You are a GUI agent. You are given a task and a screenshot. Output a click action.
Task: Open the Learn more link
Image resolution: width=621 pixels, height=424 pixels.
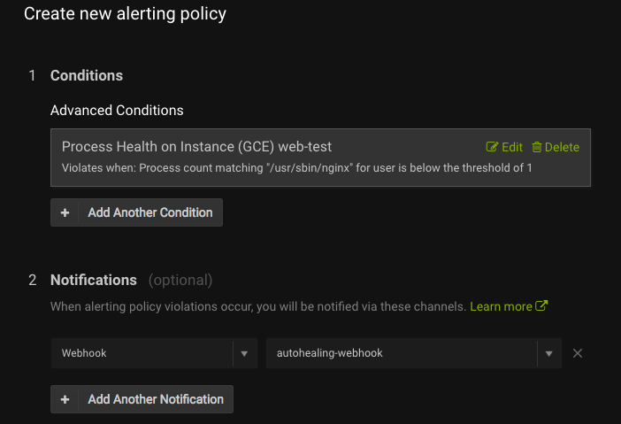(501, 306)
